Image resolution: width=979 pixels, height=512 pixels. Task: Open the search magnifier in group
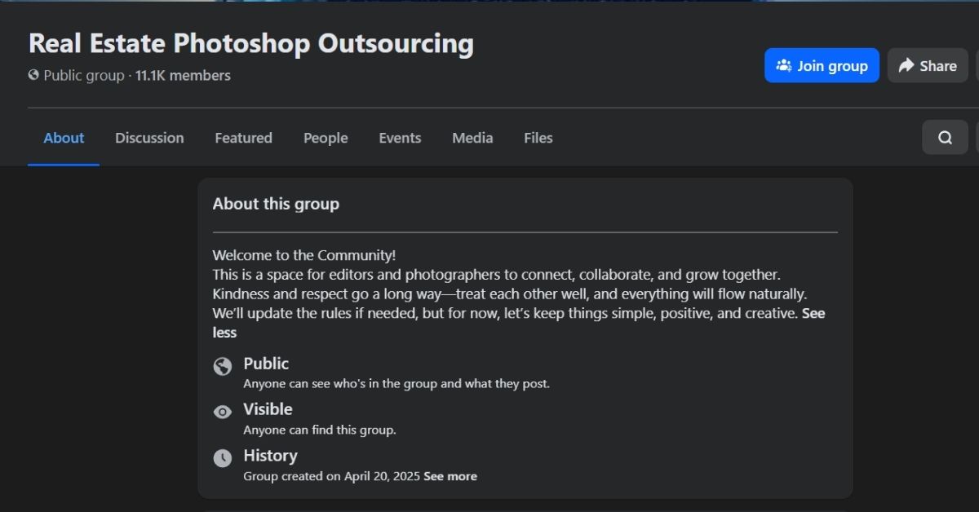(x=945, y=138)
